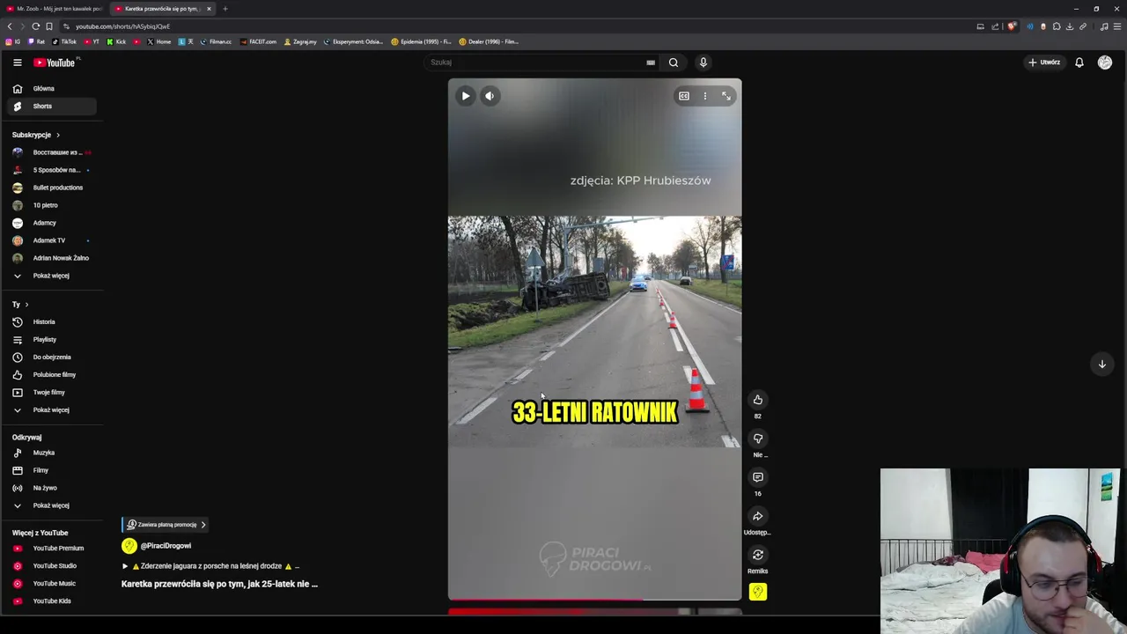The width and height of the screenshot is (1127, 634).
Task: Expand the Subskrypcje section chevron
Action: (58, 135)
